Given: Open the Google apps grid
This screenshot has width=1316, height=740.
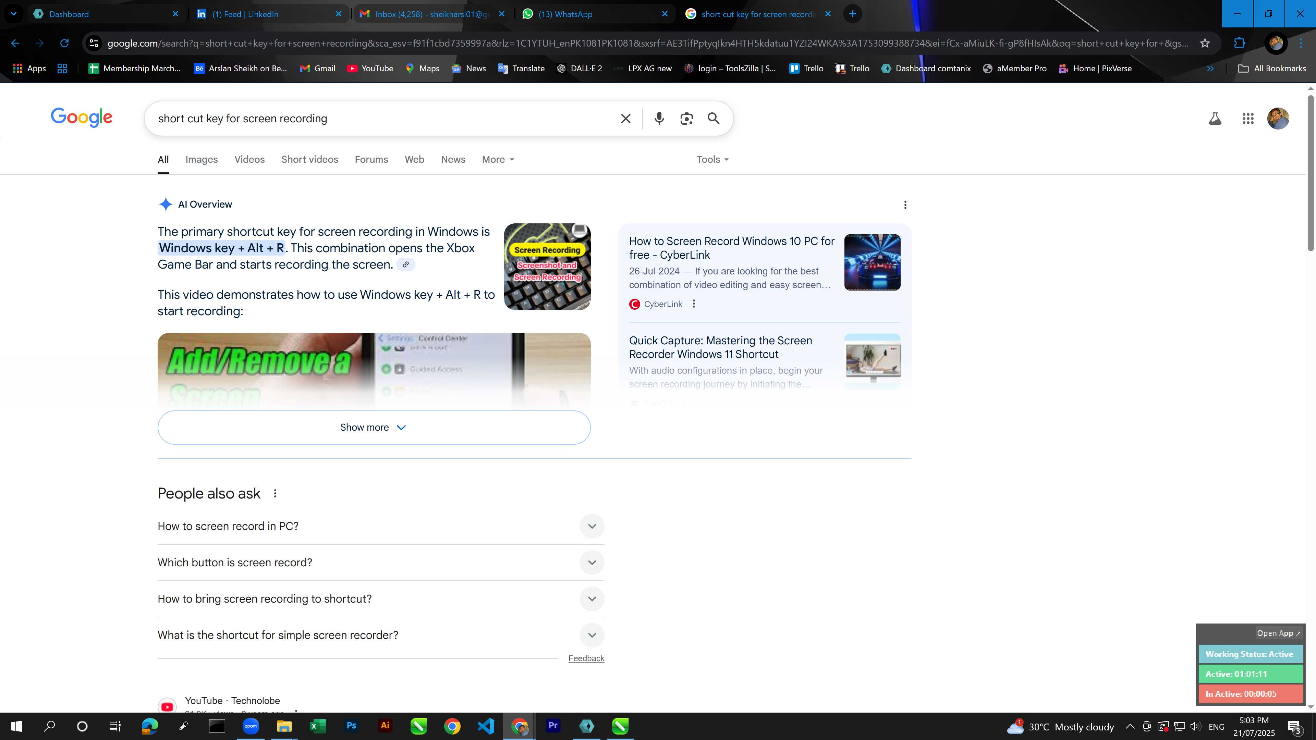Looking at the screenshot, I should [1247, 119].
